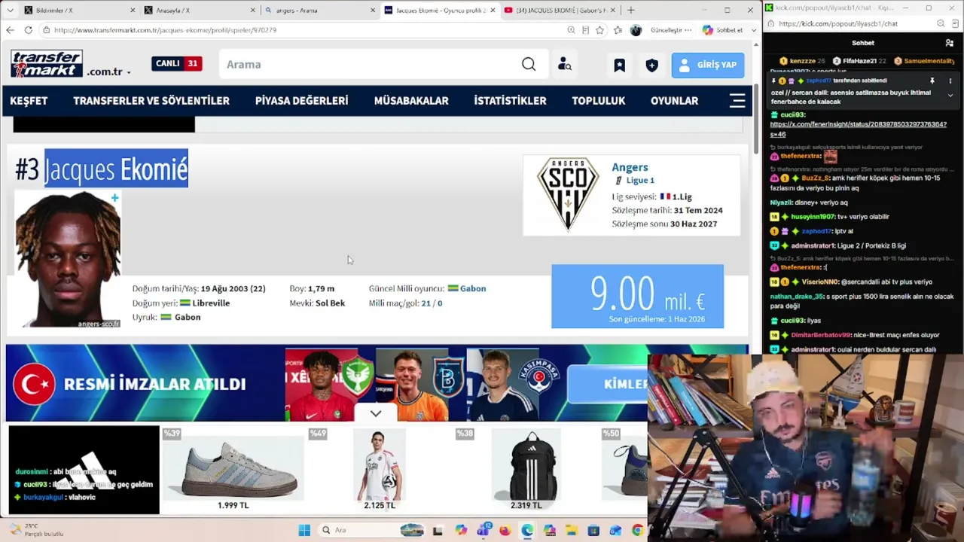The height and width of the screenshot is (542, 964).
Task: Click Jacques Ekomié's player photo
Action: tap(68, 259)
